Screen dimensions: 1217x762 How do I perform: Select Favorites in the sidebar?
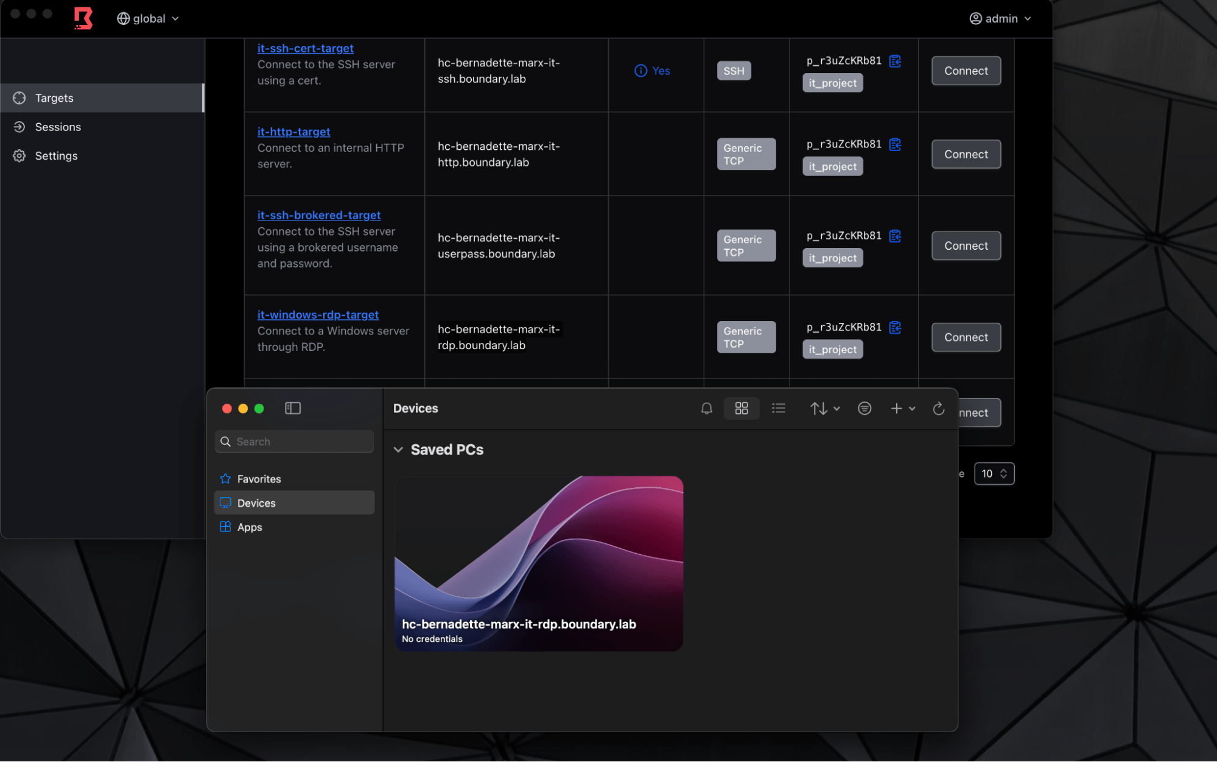[259, 479]
